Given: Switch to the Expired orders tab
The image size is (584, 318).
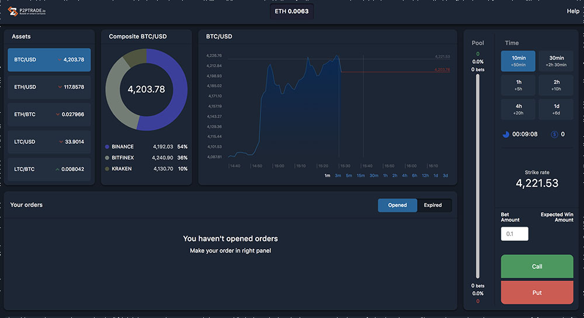Looking at the screenshot, I should tap(433, 205).
